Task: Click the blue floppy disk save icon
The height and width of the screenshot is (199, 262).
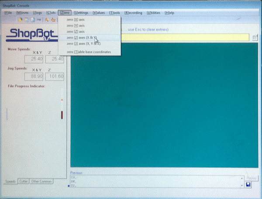Action: coord(248,185)
